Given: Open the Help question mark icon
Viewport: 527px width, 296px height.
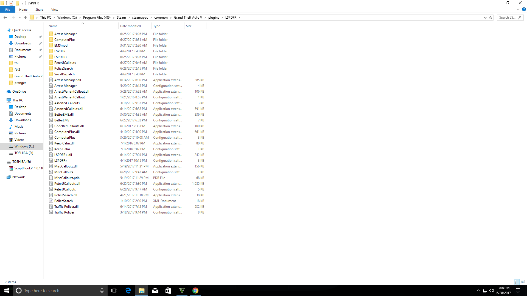Looking at the screenshot, I should [524, 9].
